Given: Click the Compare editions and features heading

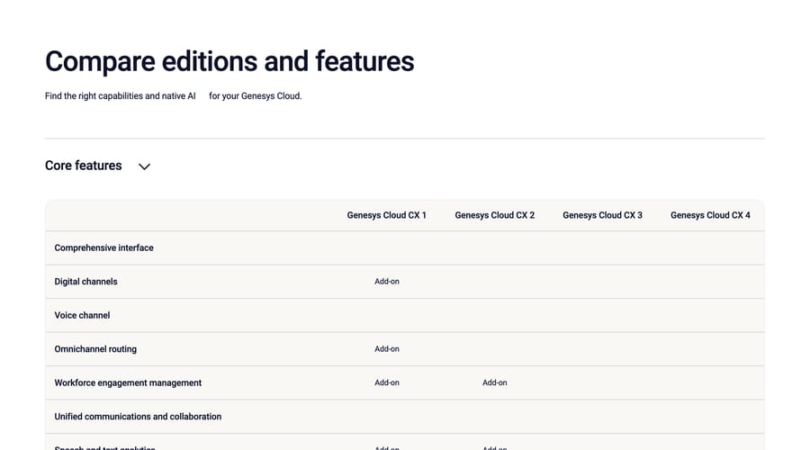Looking at the screenshot, I should click(x=229, y=61).
